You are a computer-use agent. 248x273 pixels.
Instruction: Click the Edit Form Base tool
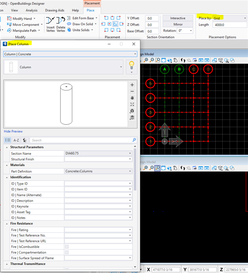point(82,18)
